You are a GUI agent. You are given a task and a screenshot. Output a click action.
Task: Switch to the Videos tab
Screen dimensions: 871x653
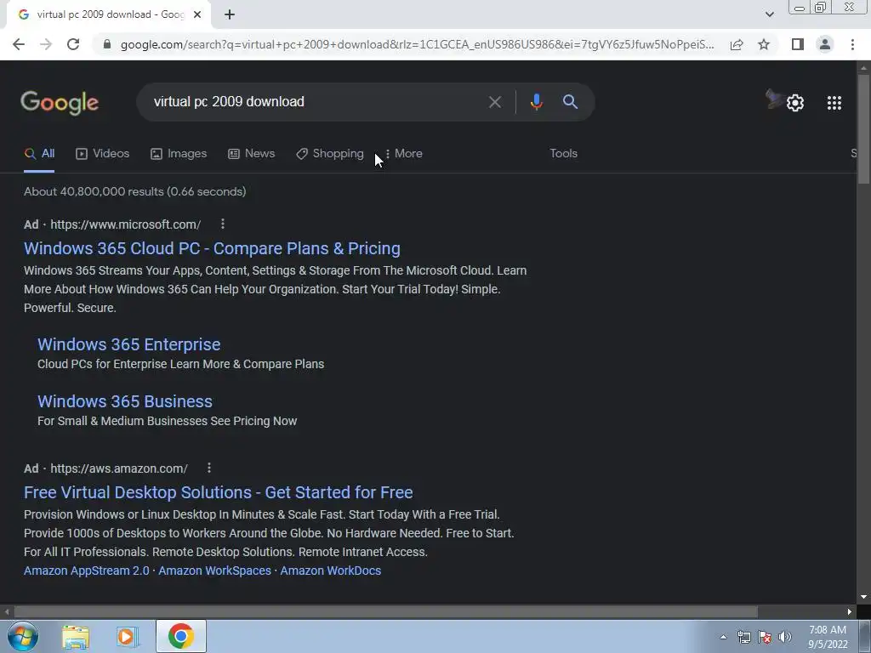coord(103,154)
